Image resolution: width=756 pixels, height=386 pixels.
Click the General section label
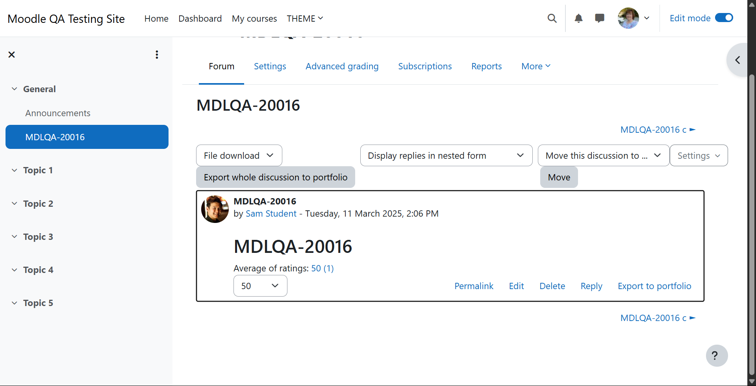tap(39, 89)
